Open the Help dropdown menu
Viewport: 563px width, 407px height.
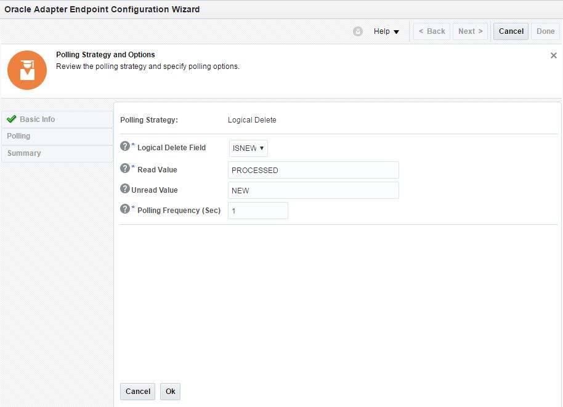[x=386, y=31]
